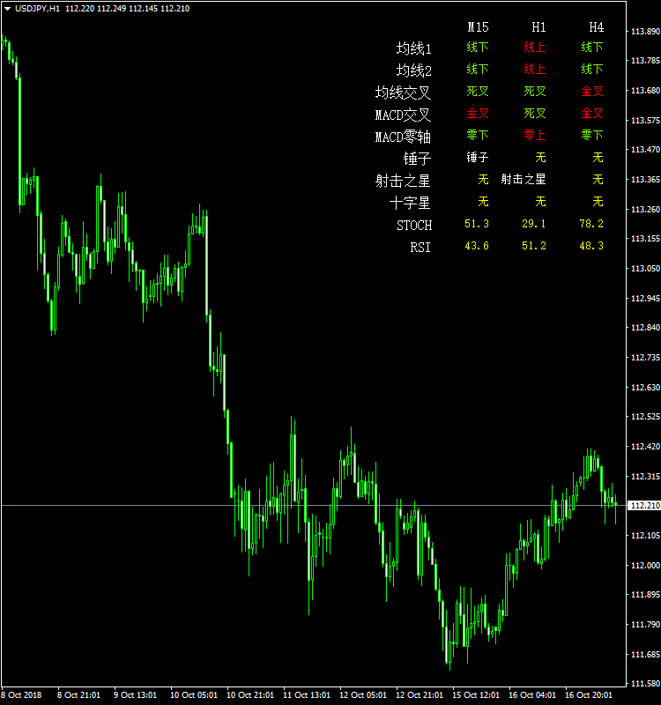This screenshot has height=705, width=661.
Task: Click the RSI row label
Action: (420, 247)
